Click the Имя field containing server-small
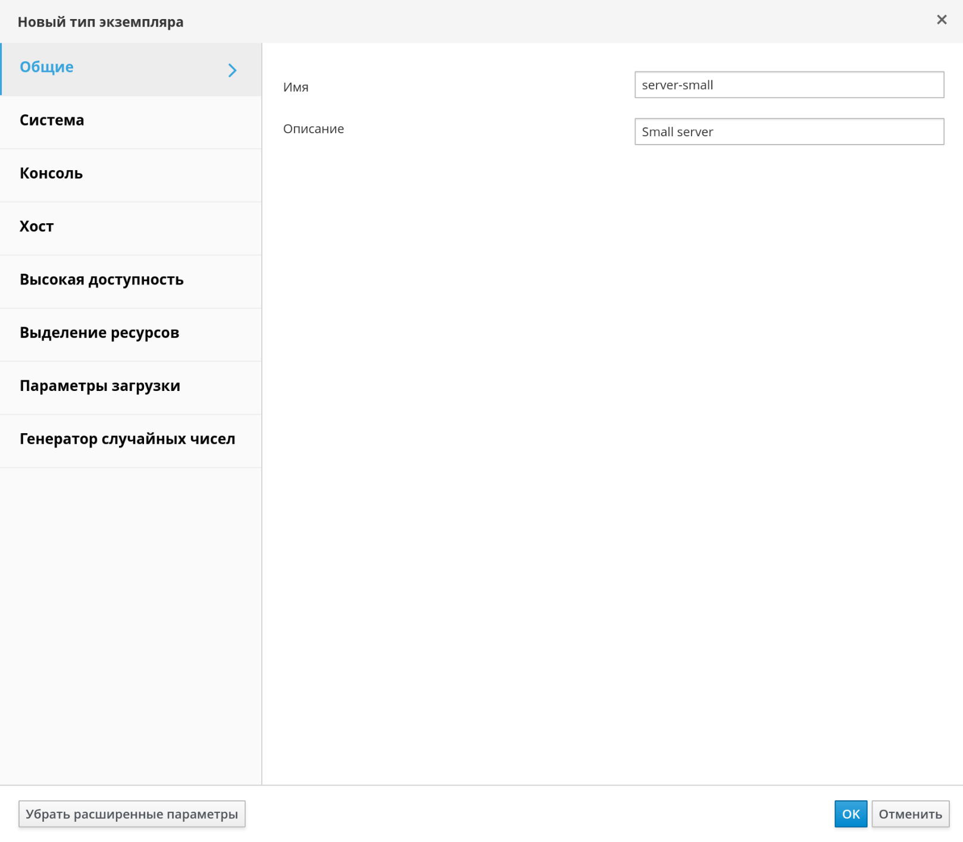Viewport: 963px width, 842px height. click(x=789, y=85)
